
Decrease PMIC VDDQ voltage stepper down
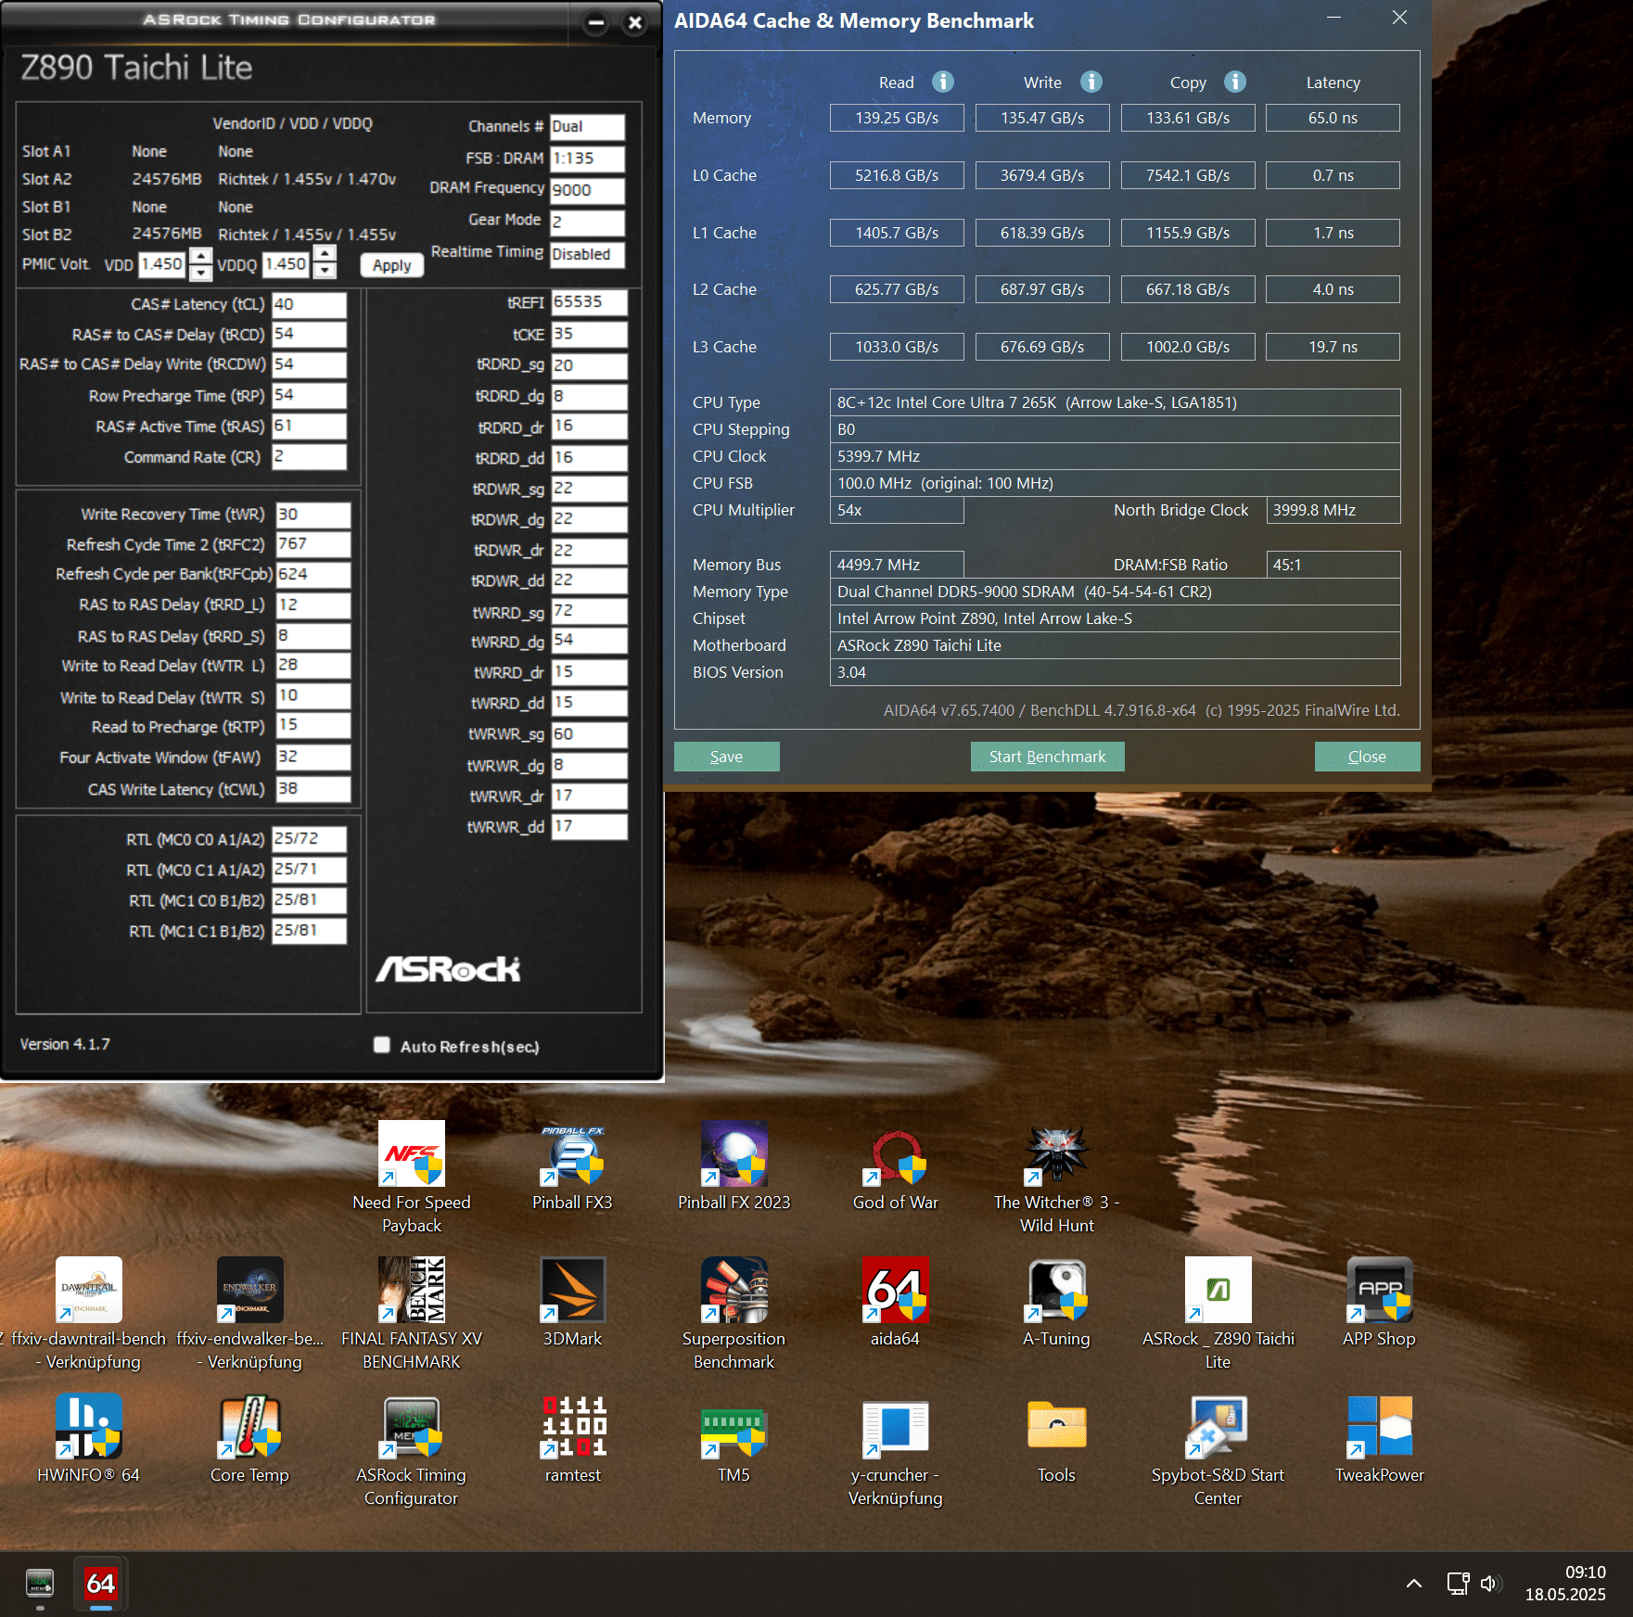coord(325,272)
